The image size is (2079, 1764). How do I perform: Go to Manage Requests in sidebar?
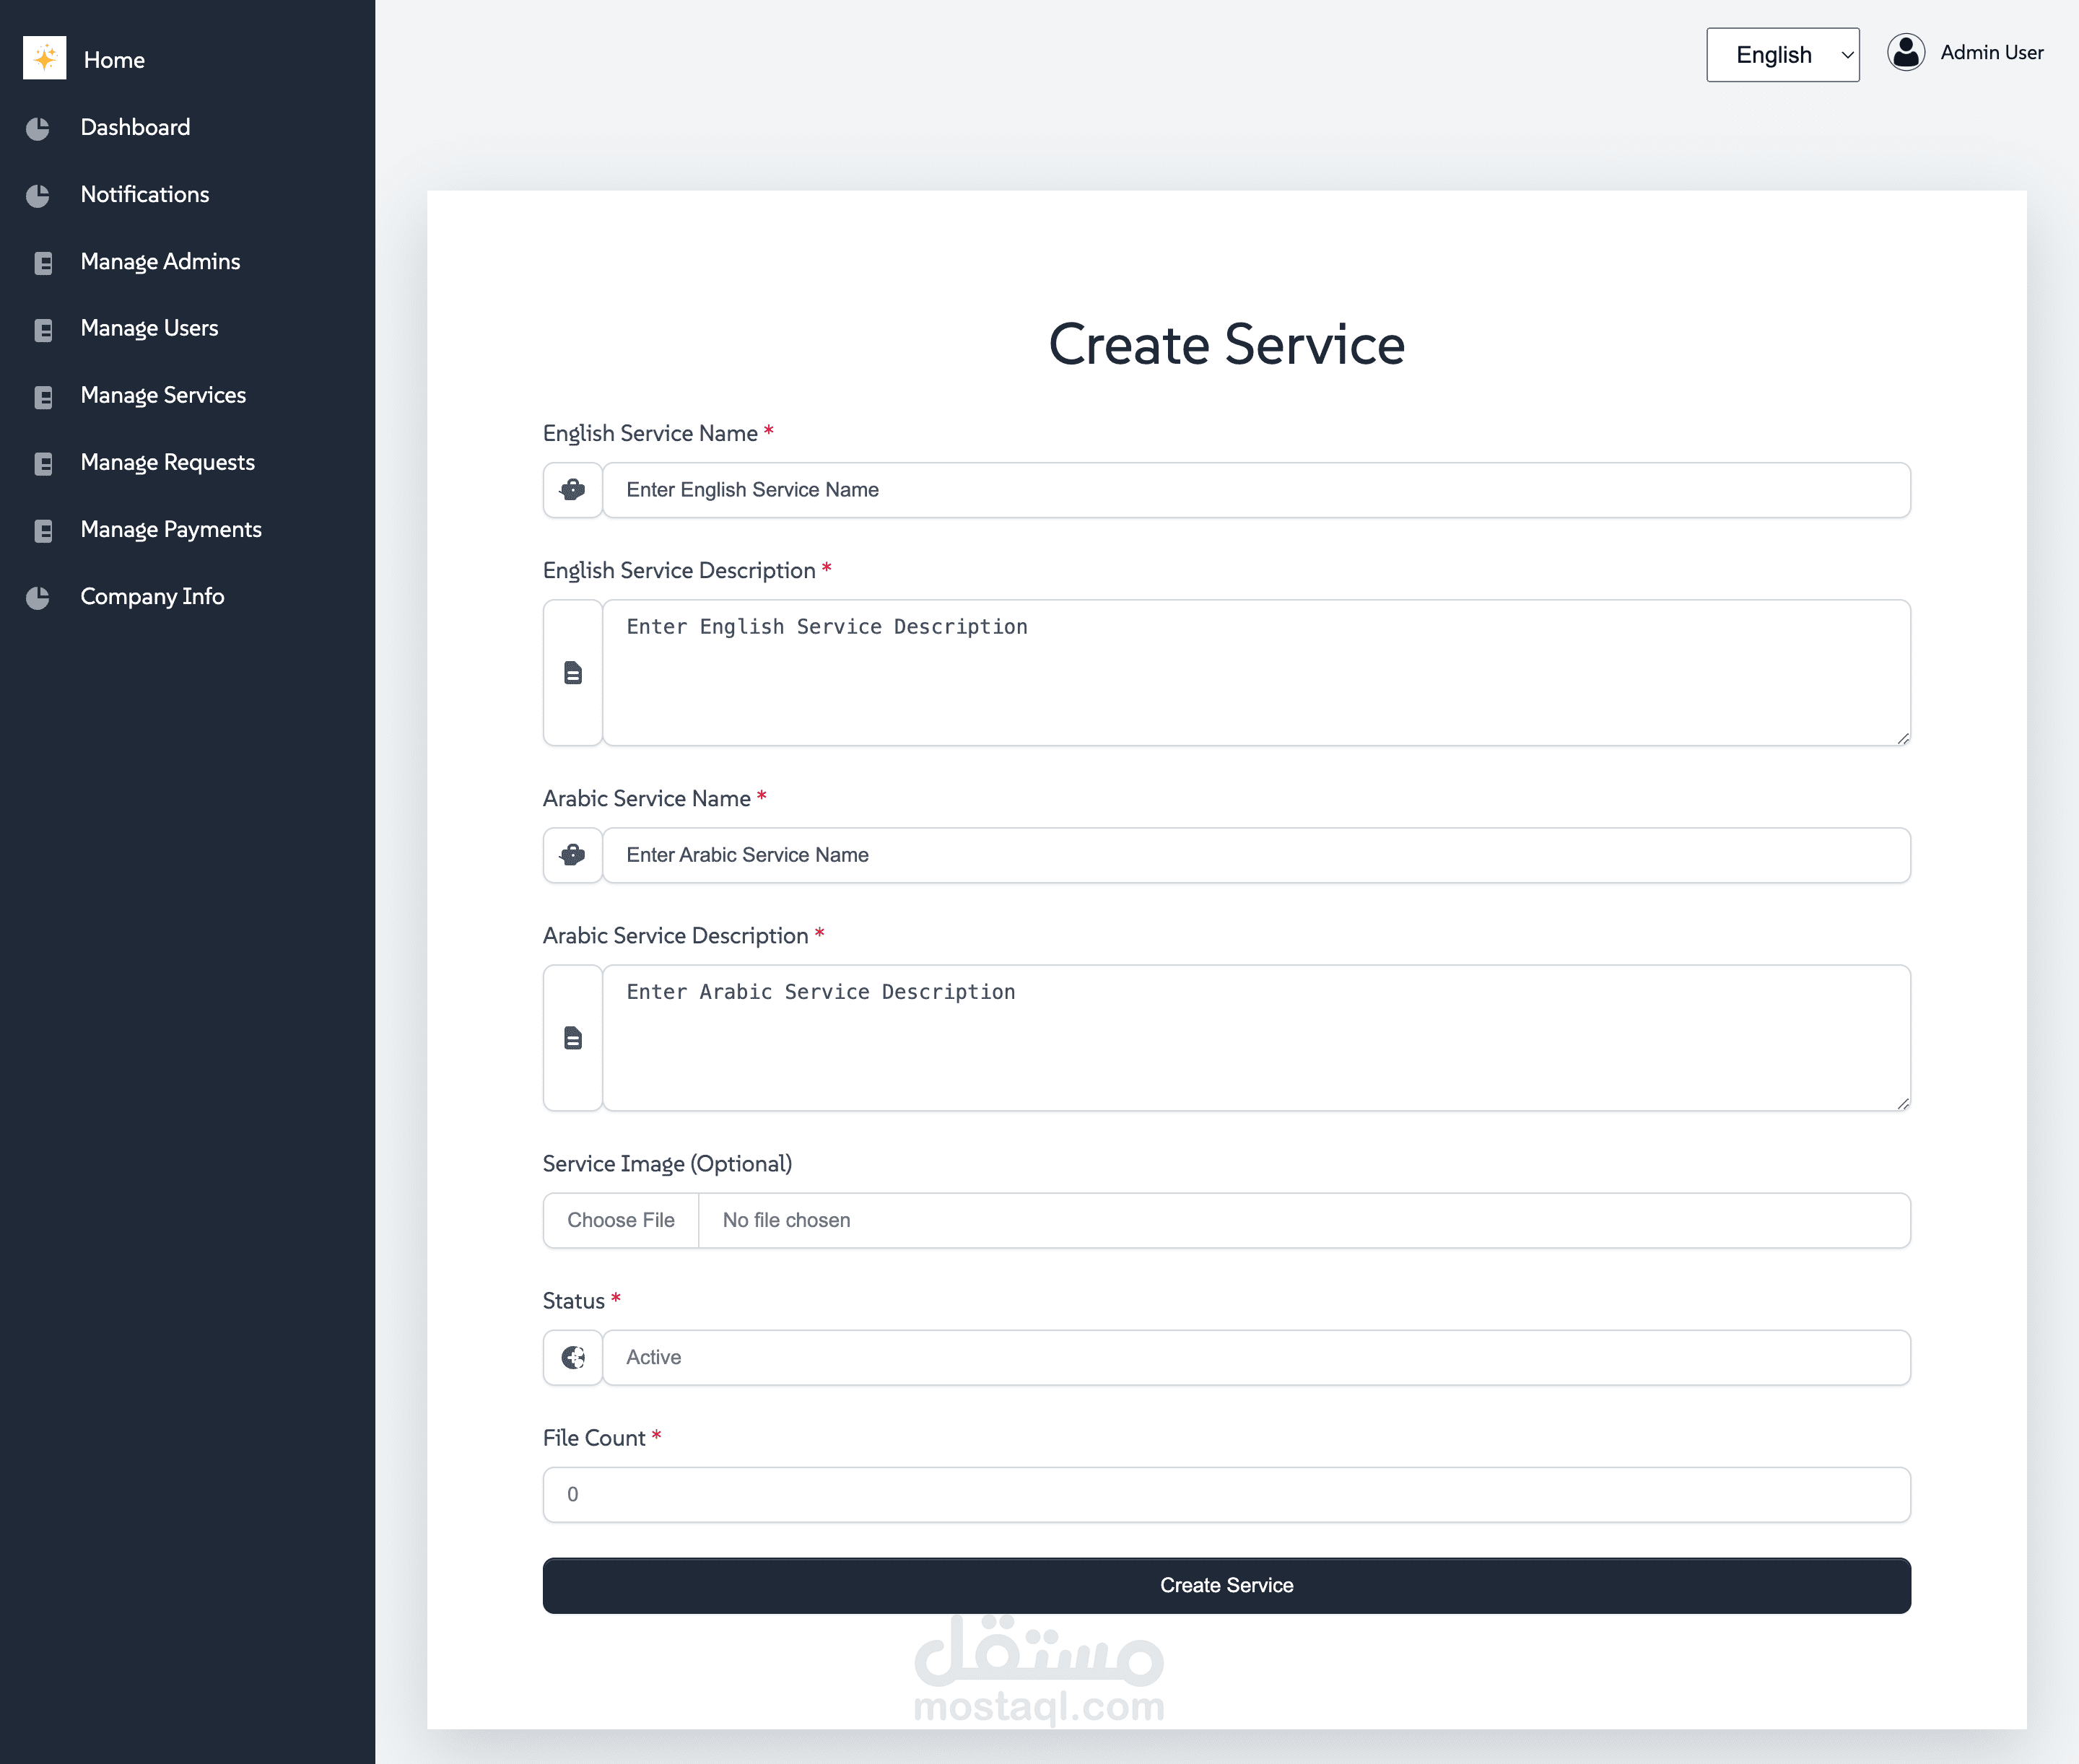coord(167,463)
